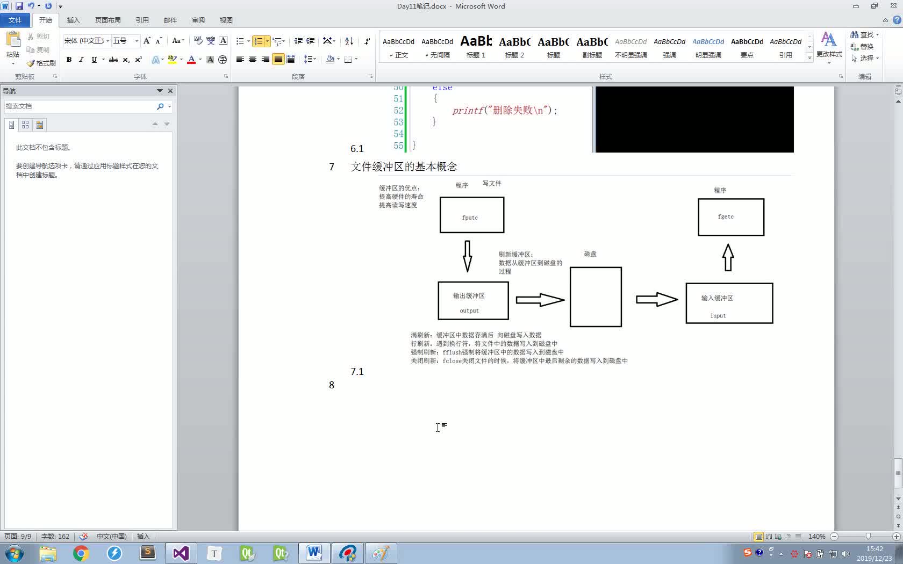The width and height of the screenshot is (903, 564).
Task: Open the File tab
Action: pyautogui.click(x=15, y=20)
